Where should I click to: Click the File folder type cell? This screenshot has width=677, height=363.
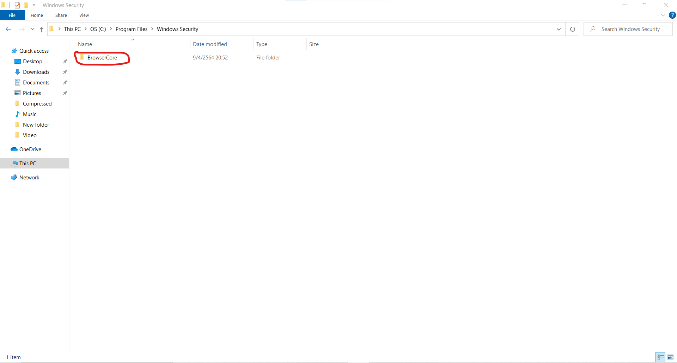tap(268, 58)
